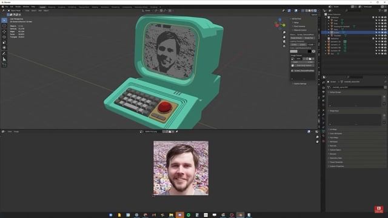Open the Texture properties tab

[x=323, y=141]
